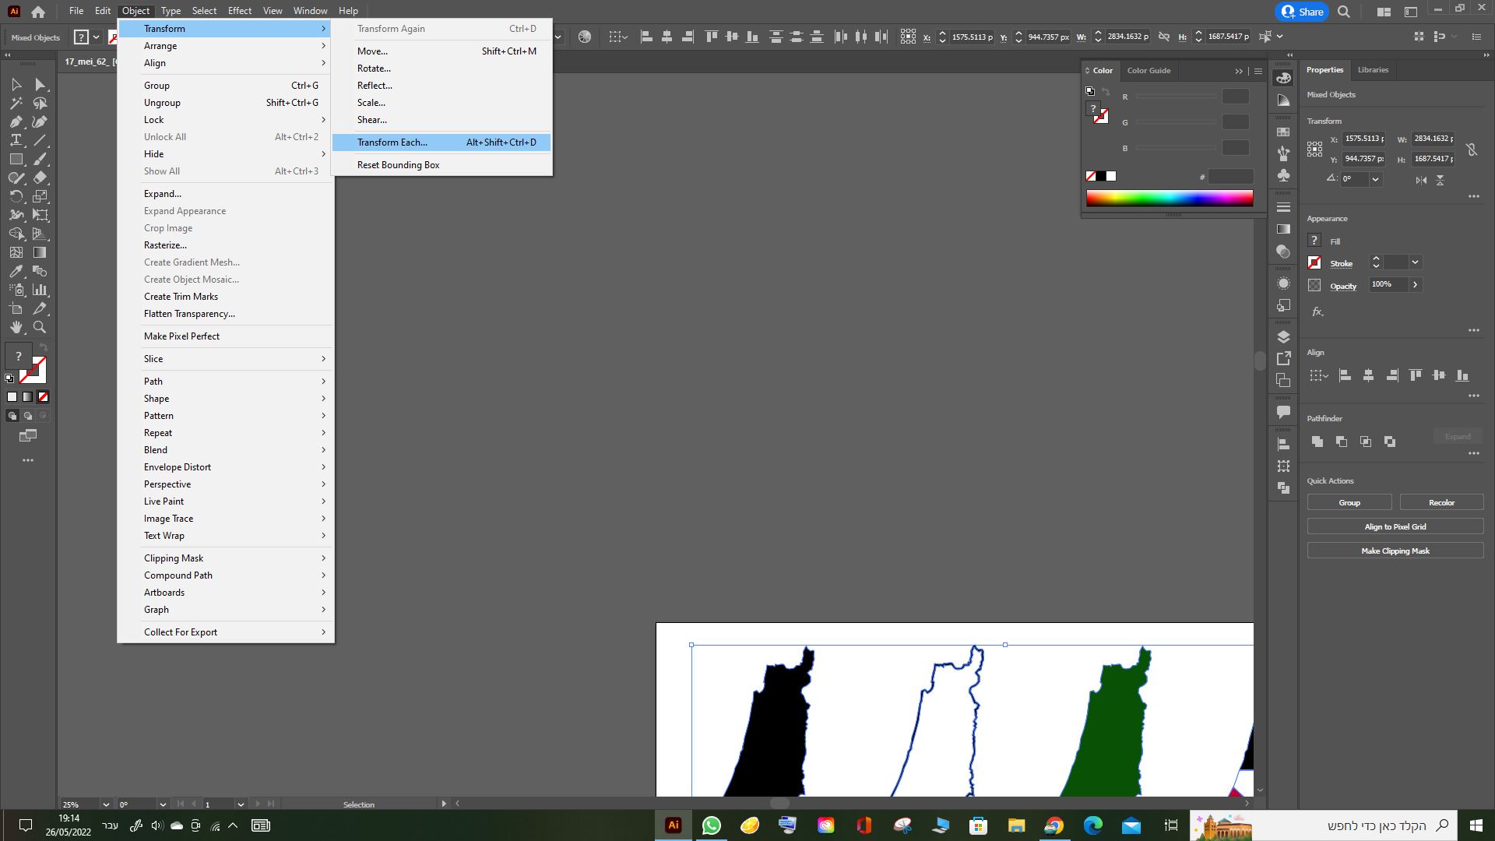This screenshot has width=1495, height=841.
Task: Choose the Zoom tool magnifier
Action: tap(40, 328)
